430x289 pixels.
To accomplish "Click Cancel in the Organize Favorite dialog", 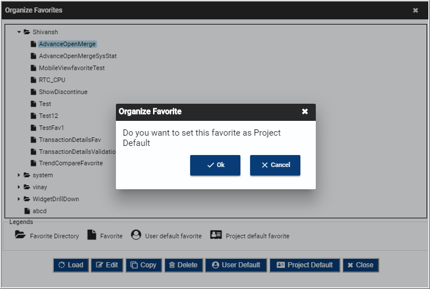I will point(275,165).
